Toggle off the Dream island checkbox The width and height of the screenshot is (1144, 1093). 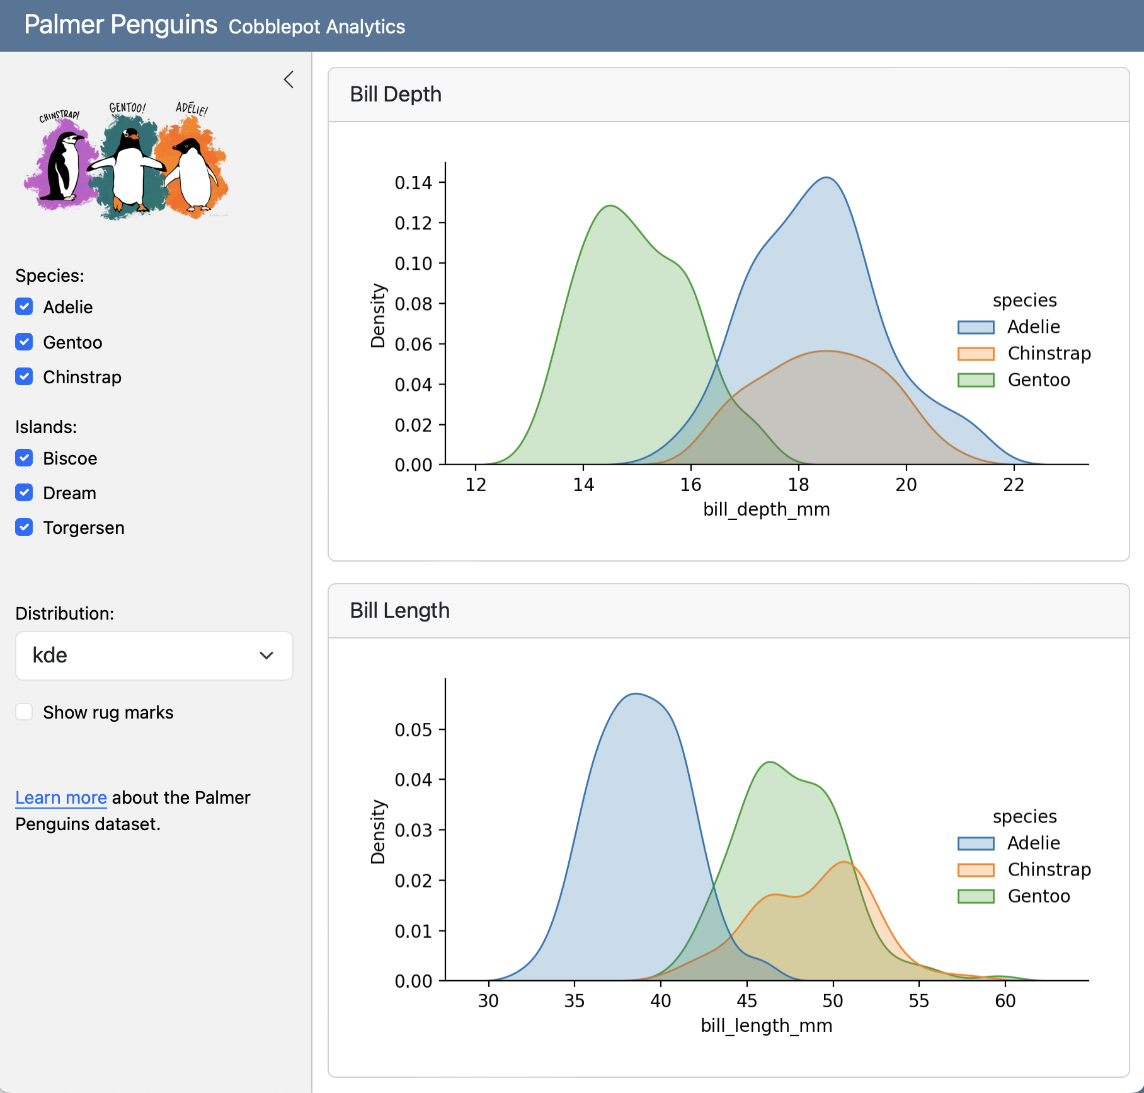[24, 493]
